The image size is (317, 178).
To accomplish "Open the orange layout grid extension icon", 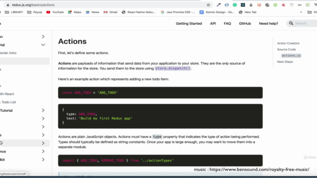I will click(259, 5).
